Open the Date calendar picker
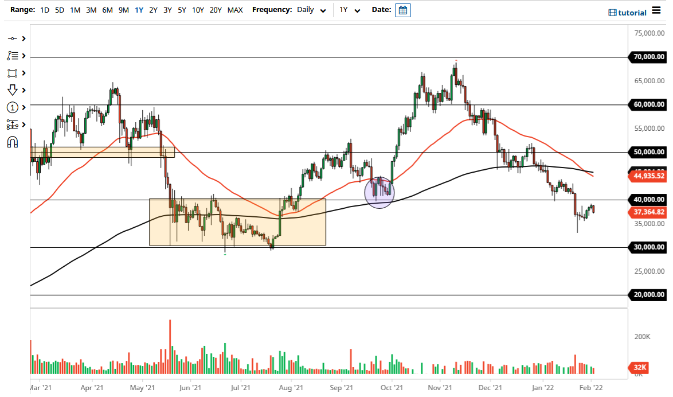Screen dimensions: 673x397 tap(402, 10)
